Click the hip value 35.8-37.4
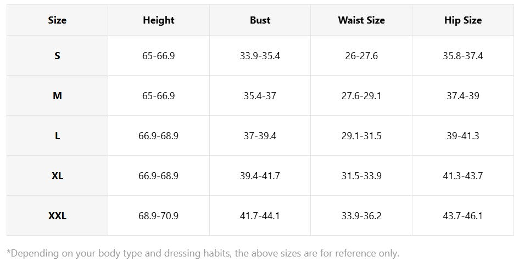The width and height of the screenshot is (519, 262). coord(462,56)
